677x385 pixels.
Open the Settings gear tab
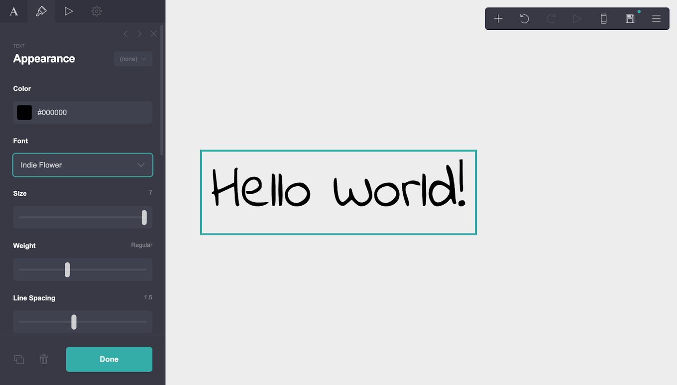97,11
